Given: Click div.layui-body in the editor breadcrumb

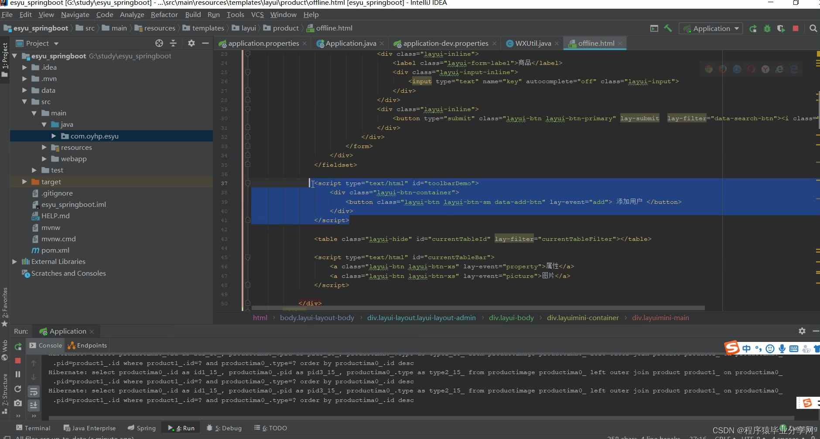Looking at the screenshot, I should (511, 317).
